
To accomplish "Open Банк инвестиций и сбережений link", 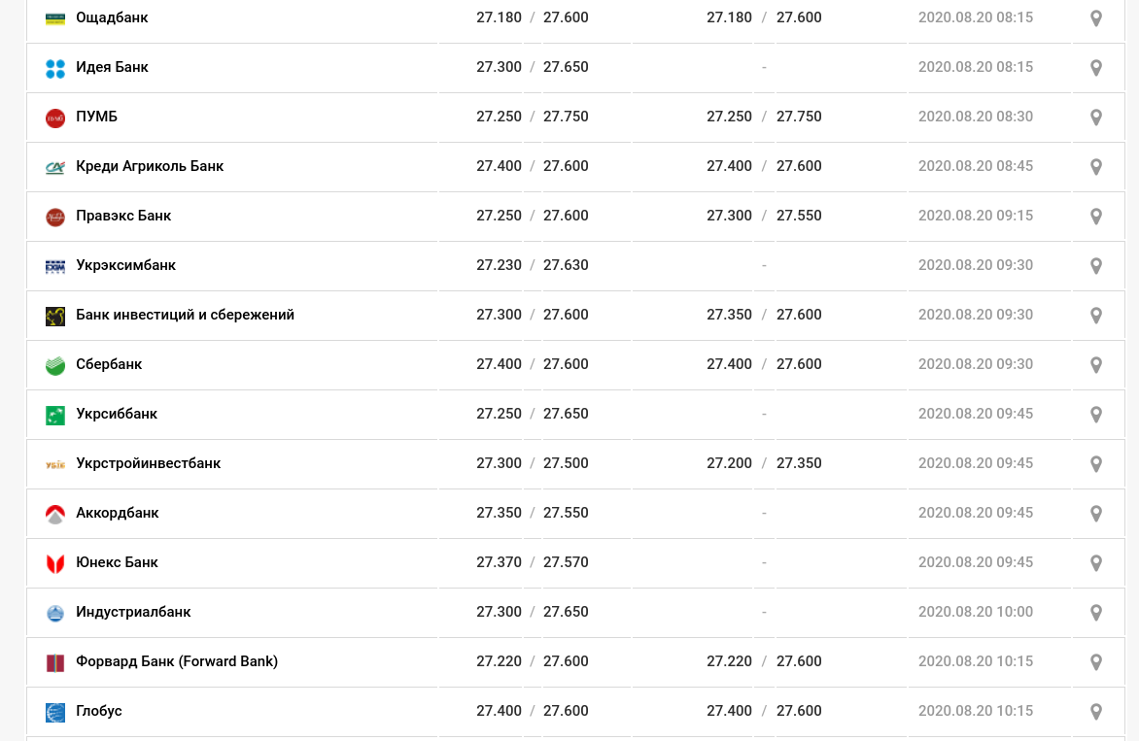I will 186,315.
